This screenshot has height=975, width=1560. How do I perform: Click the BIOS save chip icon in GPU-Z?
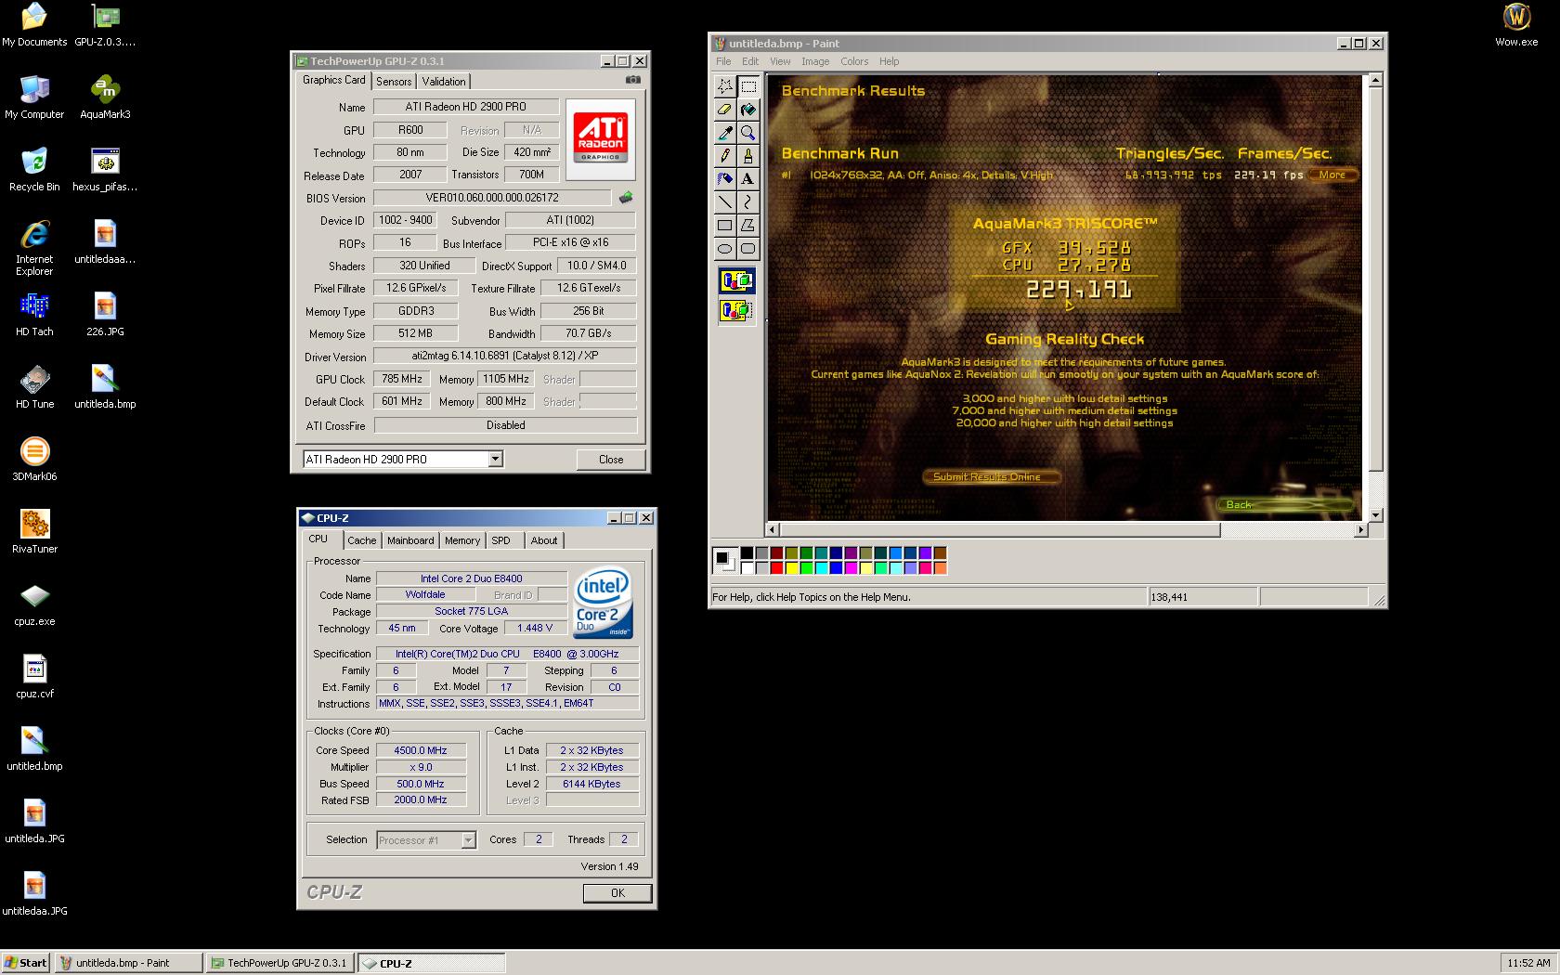coord(626,198)
